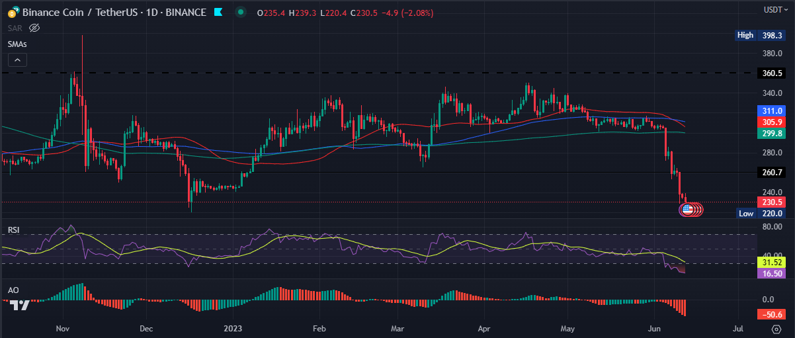Click the Low 220.0 price label
The image size is (795, 338).
tap(761, 213)
